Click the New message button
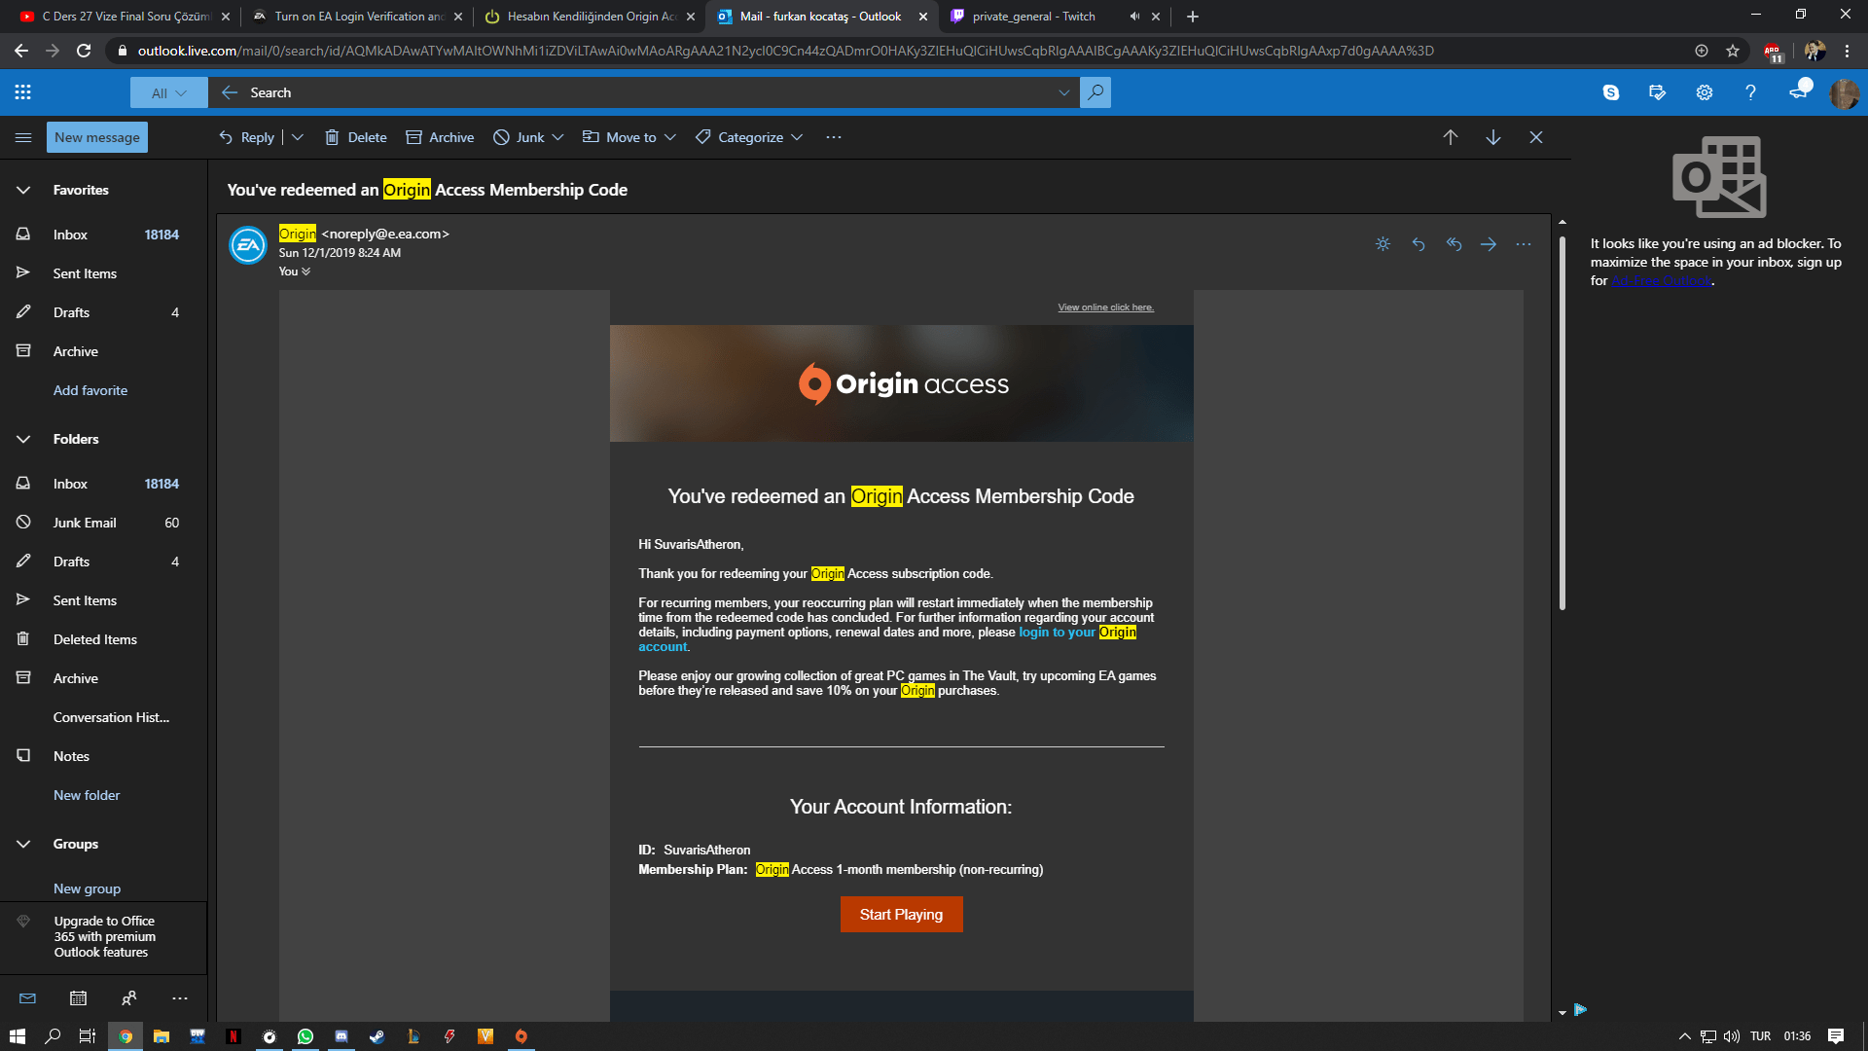 [x=97, y=137]
